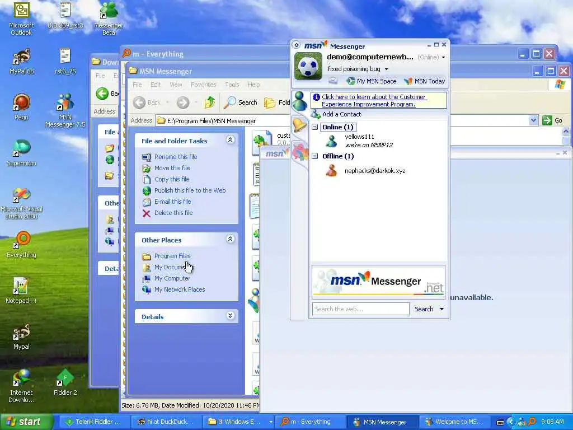Screen dimensions: 573x430
Task: Open My MSN Space
Action: point(372,81)
